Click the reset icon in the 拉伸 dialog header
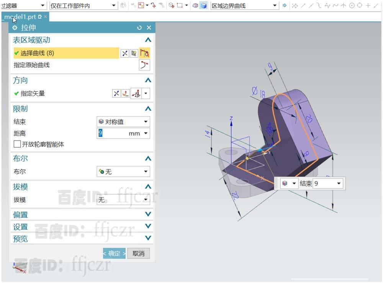Viewport: 383px width, 283px height. coord(139,27)
